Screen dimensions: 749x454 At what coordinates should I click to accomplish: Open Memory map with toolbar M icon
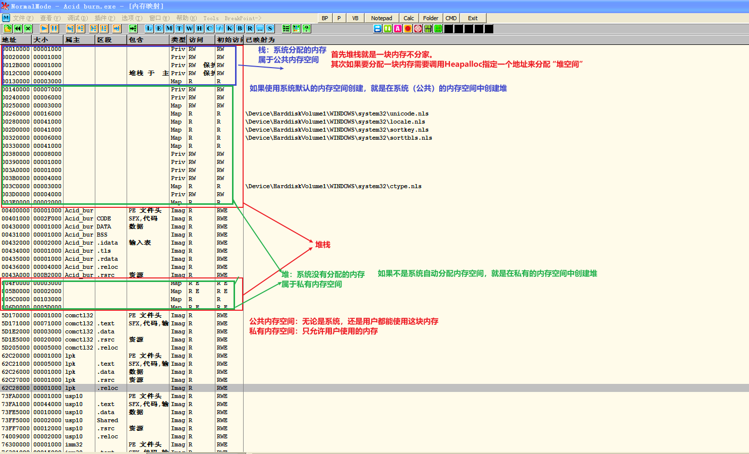(x=169, y=29)
